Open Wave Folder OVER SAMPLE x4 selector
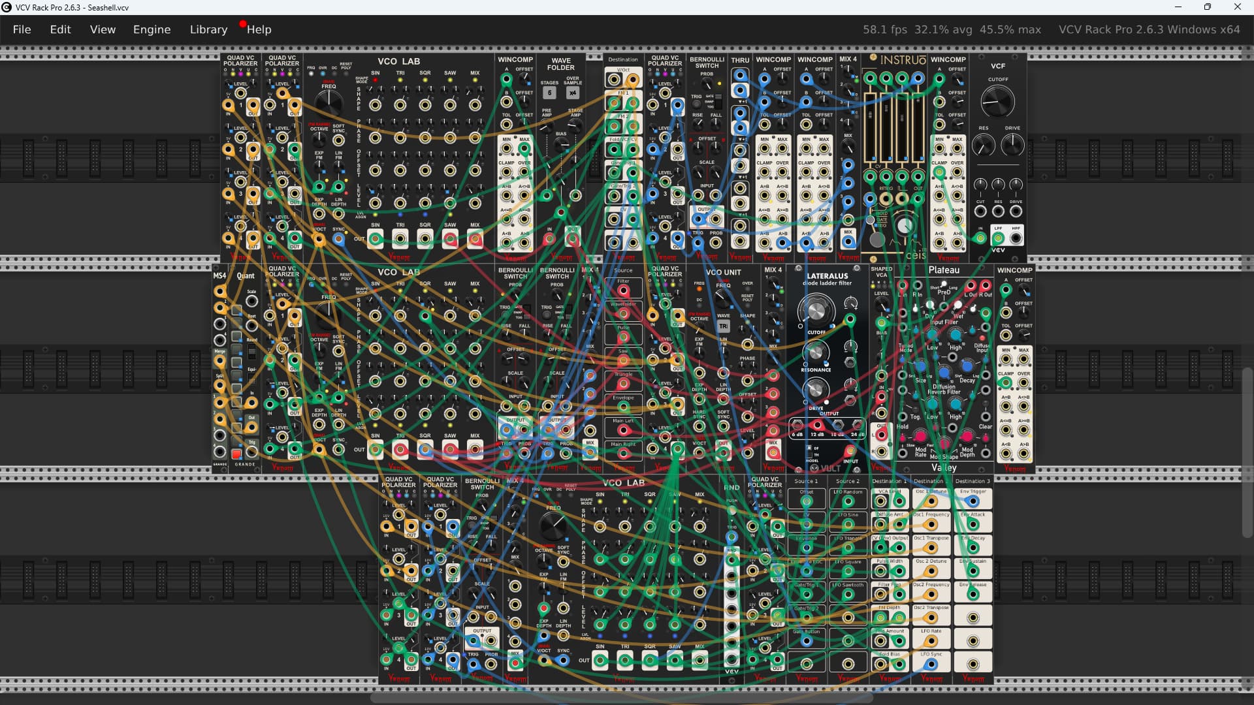Screen dimensions: 1254x705 pos(573,93)
